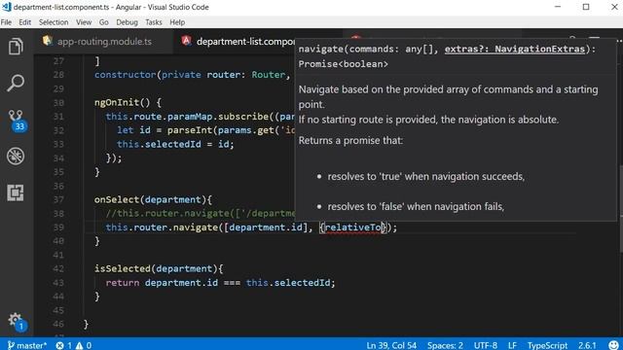
Task: Open the Search view icon
Action: (16, 83)
